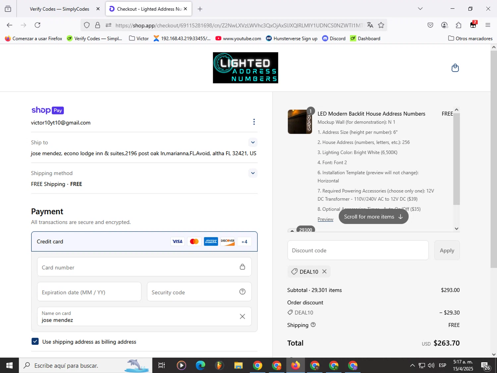Screen dimensions: 497x373
Task: Open Comenzar a usar Firefox bookmark
Action: click(x=33, y=38)
